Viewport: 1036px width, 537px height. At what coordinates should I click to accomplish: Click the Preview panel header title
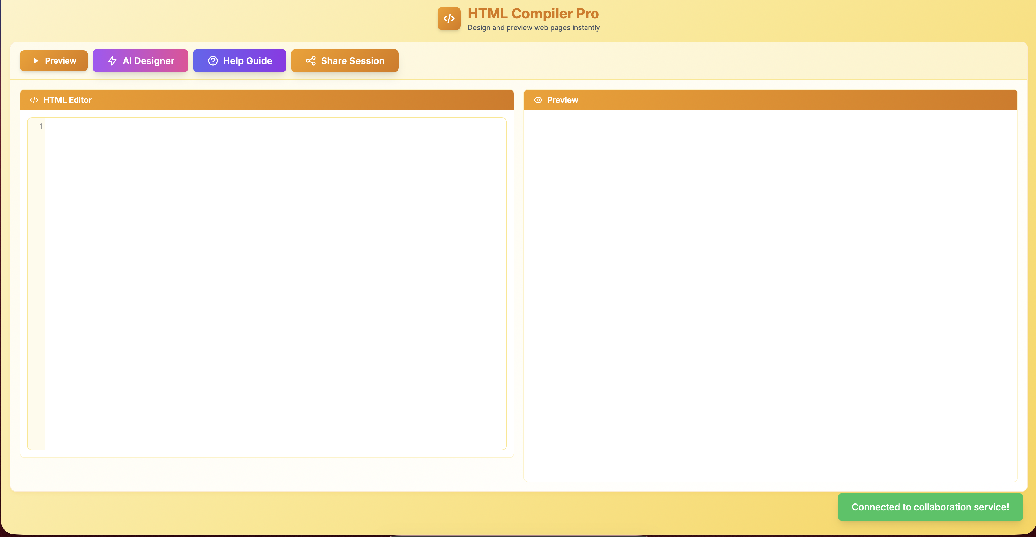tap(562, 100)
